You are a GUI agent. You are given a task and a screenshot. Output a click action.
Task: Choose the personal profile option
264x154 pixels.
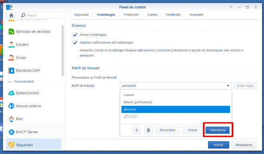pyautogui.click(x=176, y=109)
